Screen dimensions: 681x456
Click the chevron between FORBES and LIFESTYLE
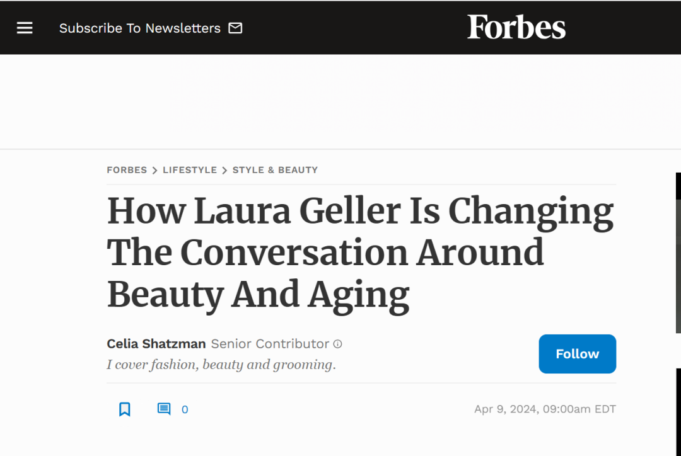click(x=155, y=171)
